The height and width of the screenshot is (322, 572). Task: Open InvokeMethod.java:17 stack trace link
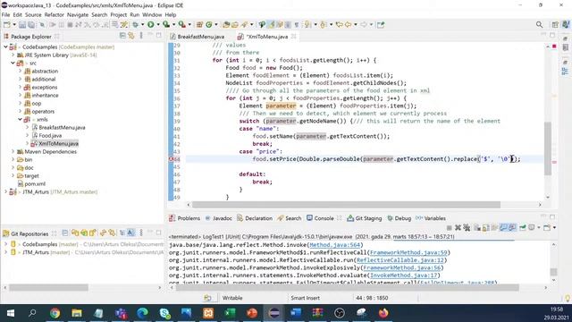click(x=403, y=275)
